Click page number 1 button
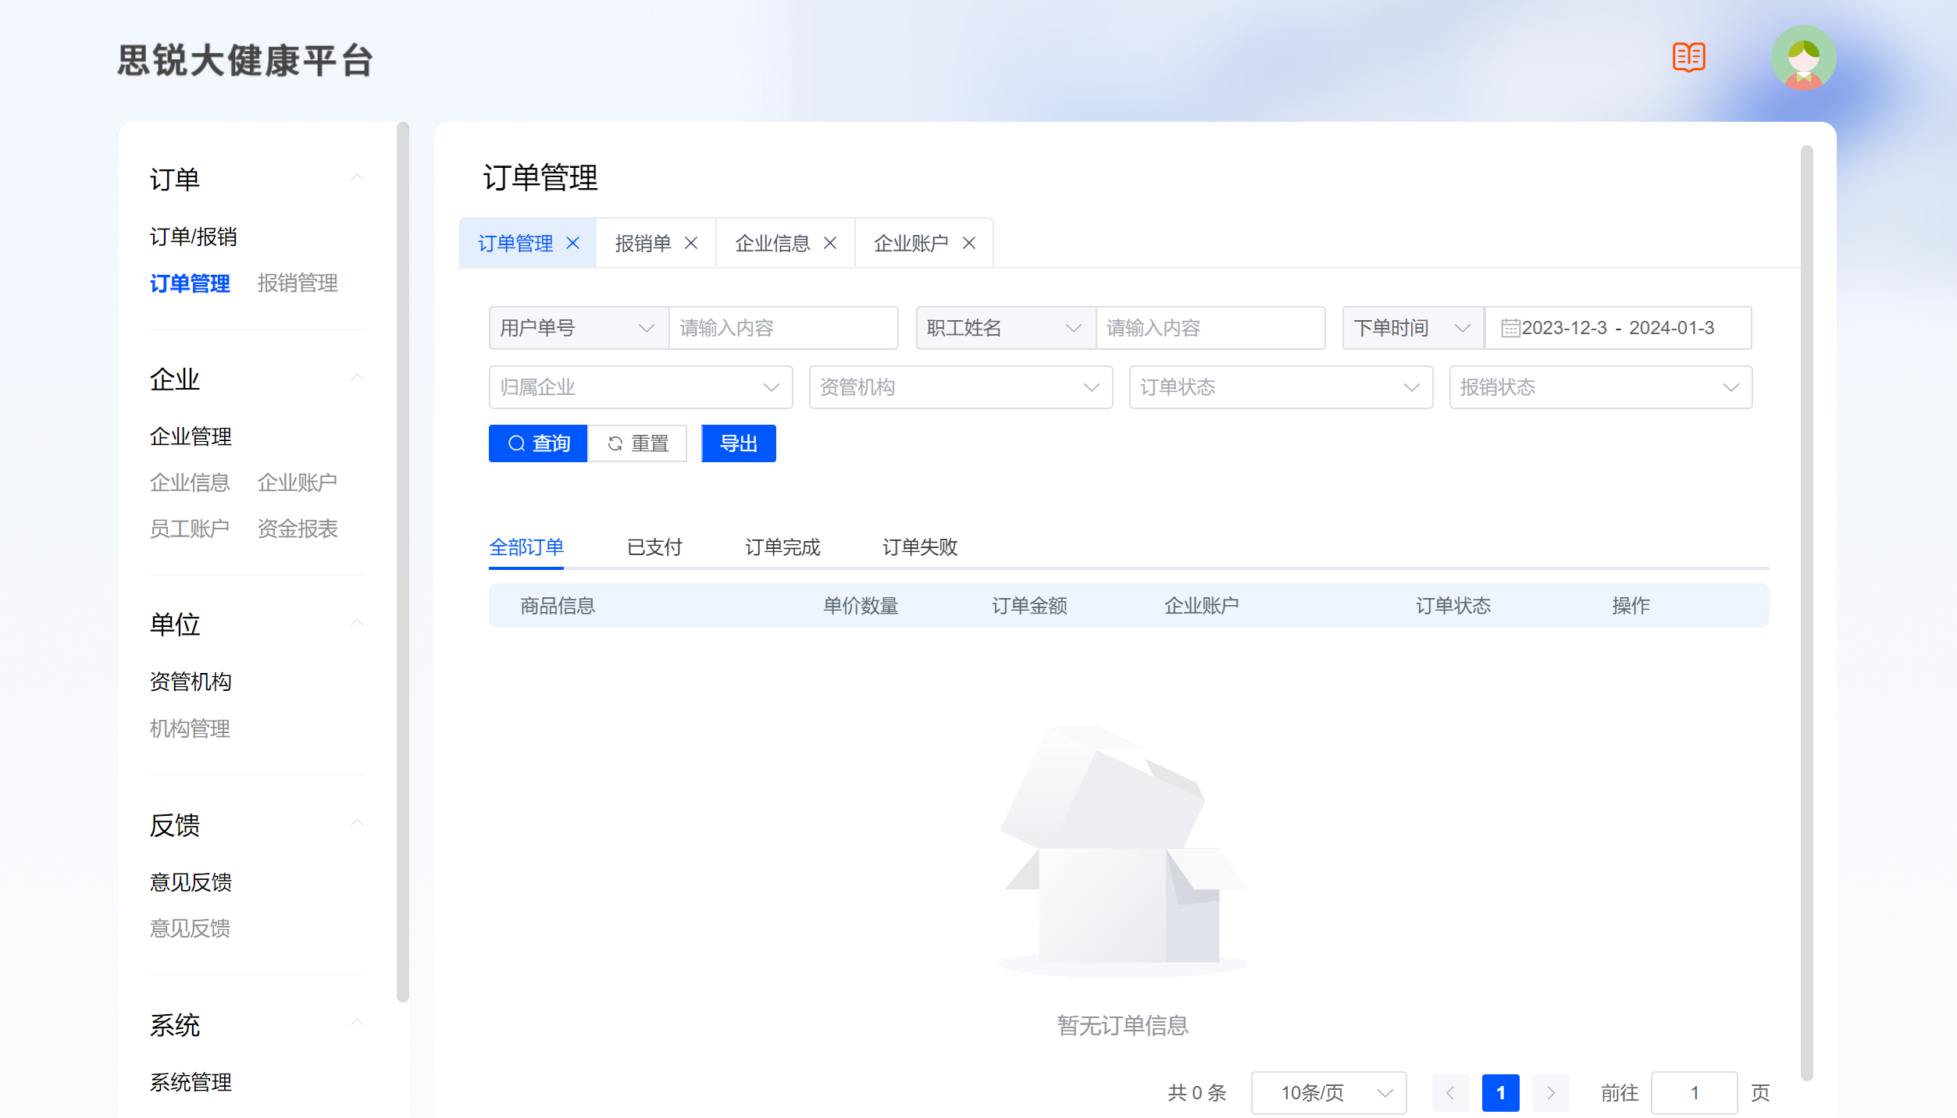This screenshot has height=1118, width=1957. pyautogui.click(x=1500, y=1093)
